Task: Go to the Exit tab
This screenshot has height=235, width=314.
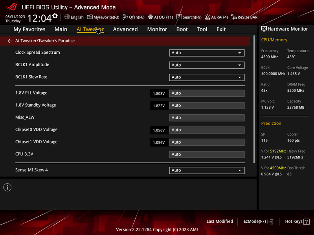Action: point(221,29)
